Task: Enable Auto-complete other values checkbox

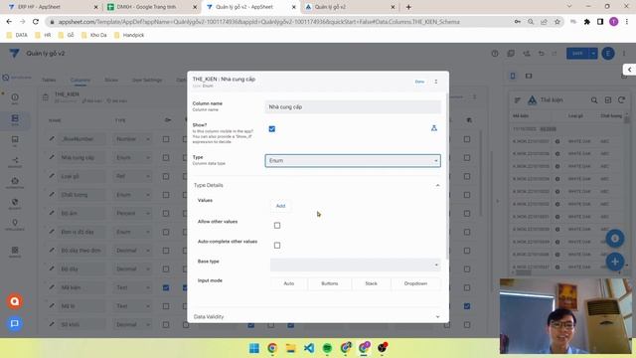Action: pyautogui.click(x=277, y=246)
